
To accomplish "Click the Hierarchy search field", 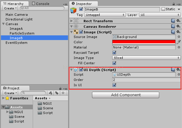I will (x=42, y=8).
